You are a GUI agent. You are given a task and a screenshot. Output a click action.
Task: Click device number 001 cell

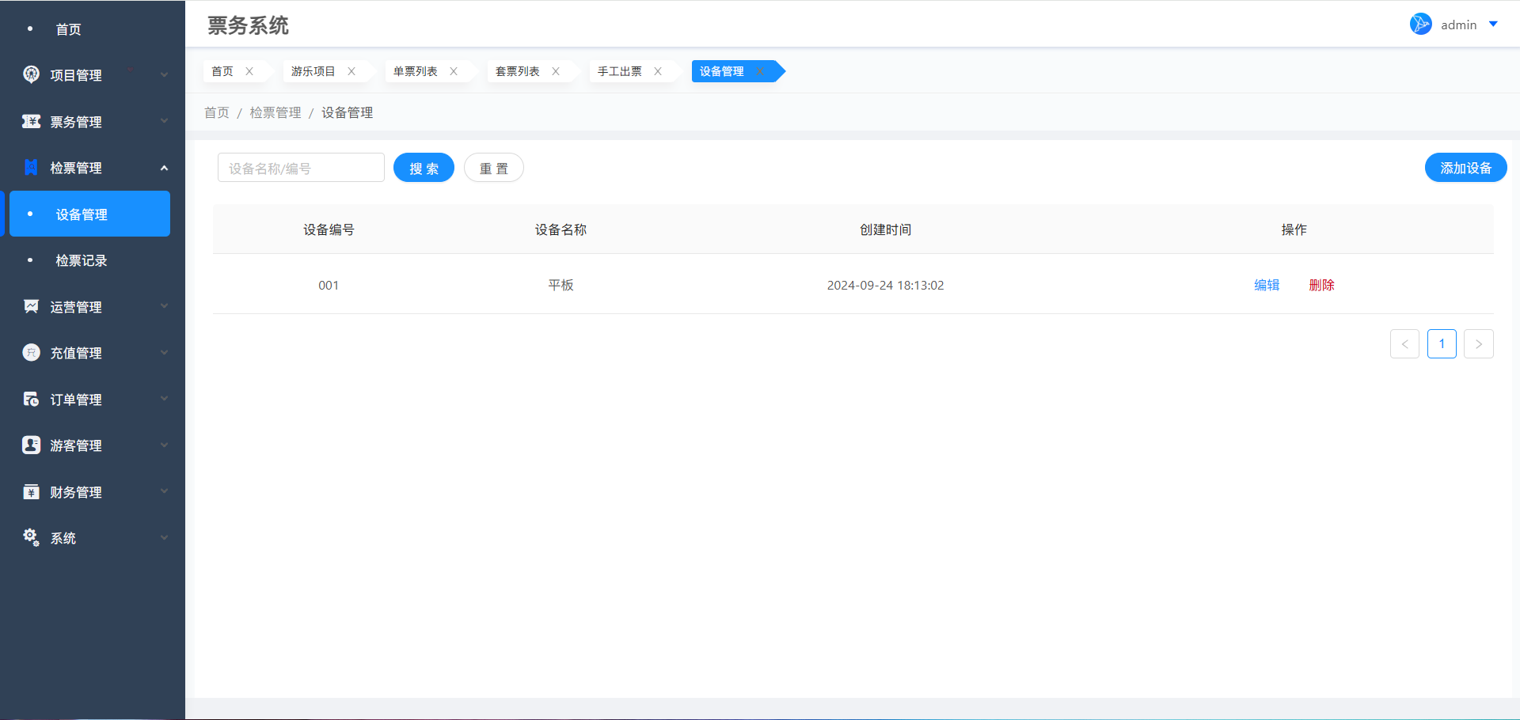[329, 285]
